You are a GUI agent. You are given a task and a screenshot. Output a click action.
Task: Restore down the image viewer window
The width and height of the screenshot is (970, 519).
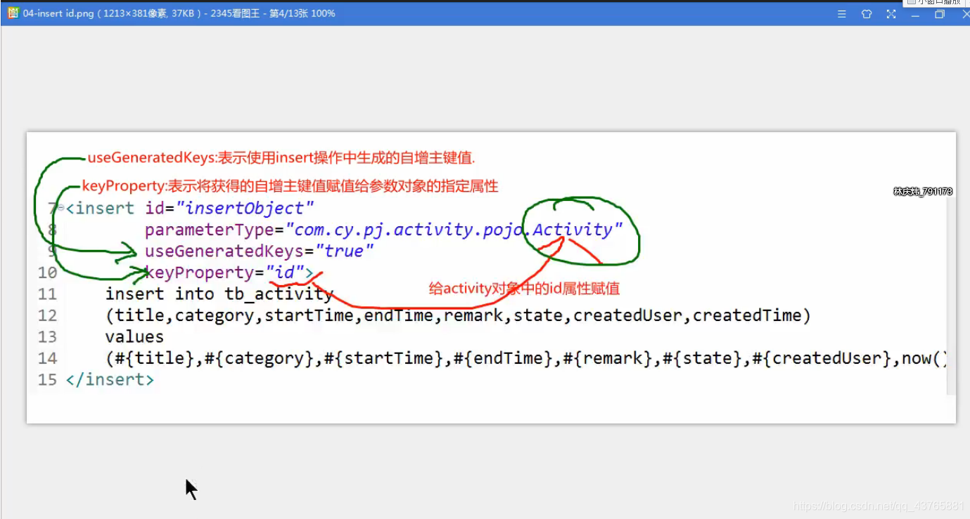coord(939,14)
